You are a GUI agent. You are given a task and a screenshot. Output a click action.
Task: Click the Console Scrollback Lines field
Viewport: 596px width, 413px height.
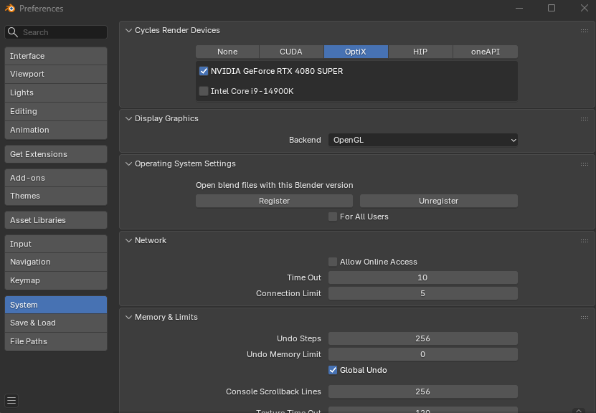pyautogui.click(x=422, y=391)
